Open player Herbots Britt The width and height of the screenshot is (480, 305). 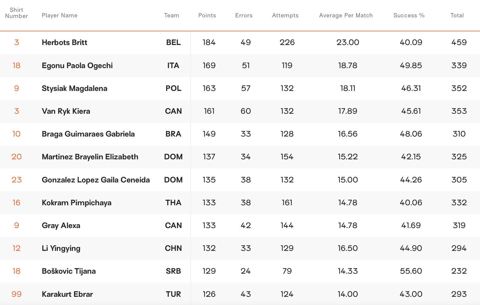[64, 43]
